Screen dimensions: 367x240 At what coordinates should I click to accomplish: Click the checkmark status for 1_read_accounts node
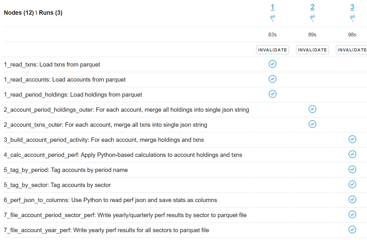click(272, 79)
